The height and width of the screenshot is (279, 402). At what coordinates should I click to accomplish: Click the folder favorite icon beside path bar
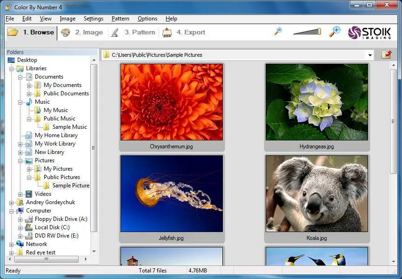386,54
